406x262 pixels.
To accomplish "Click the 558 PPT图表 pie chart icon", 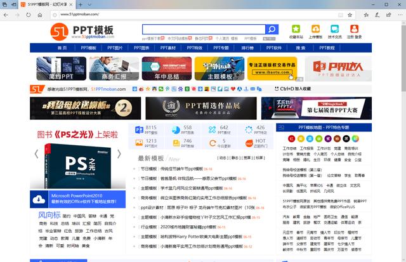I will pos(176,129).
